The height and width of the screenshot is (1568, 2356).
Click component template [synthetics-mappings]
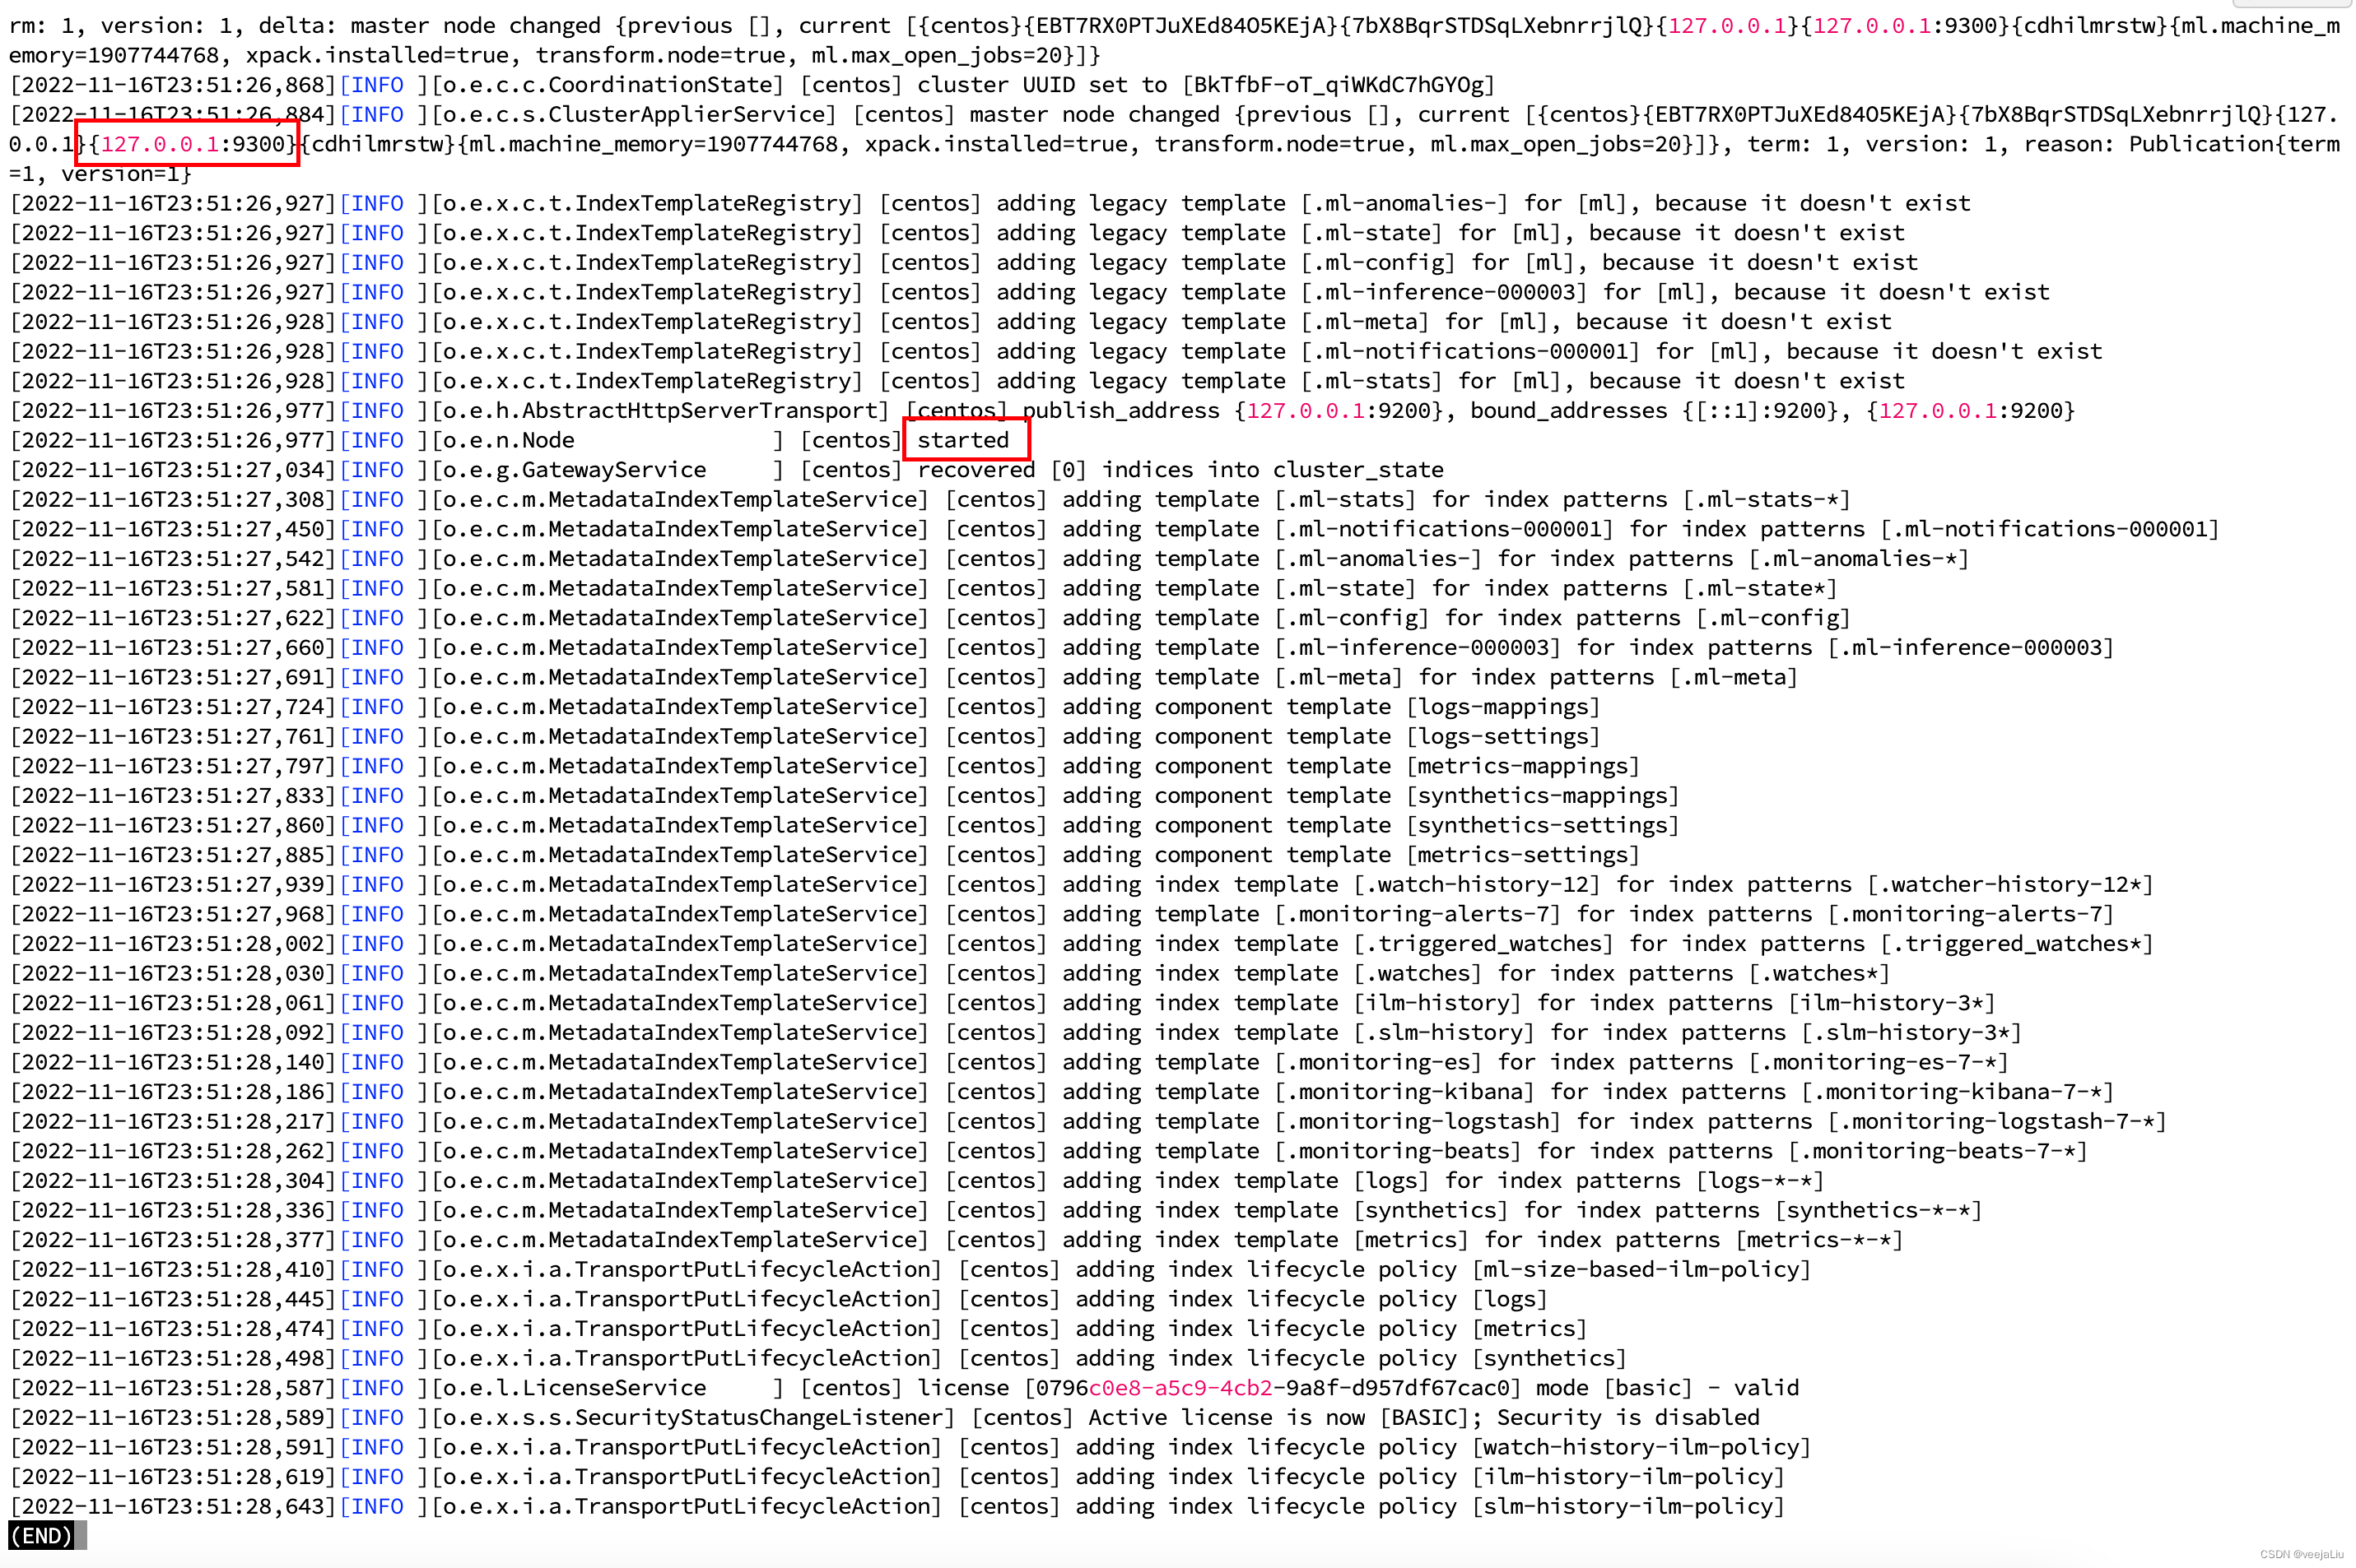click(1543, 796)
